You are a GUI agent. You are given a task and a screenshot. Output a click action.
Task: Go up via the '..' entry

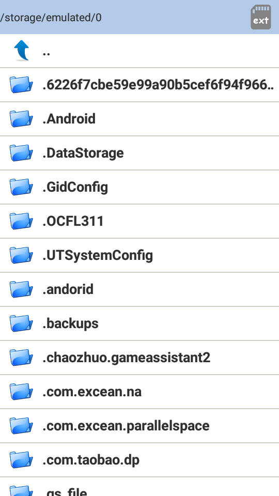click(139, 51)
